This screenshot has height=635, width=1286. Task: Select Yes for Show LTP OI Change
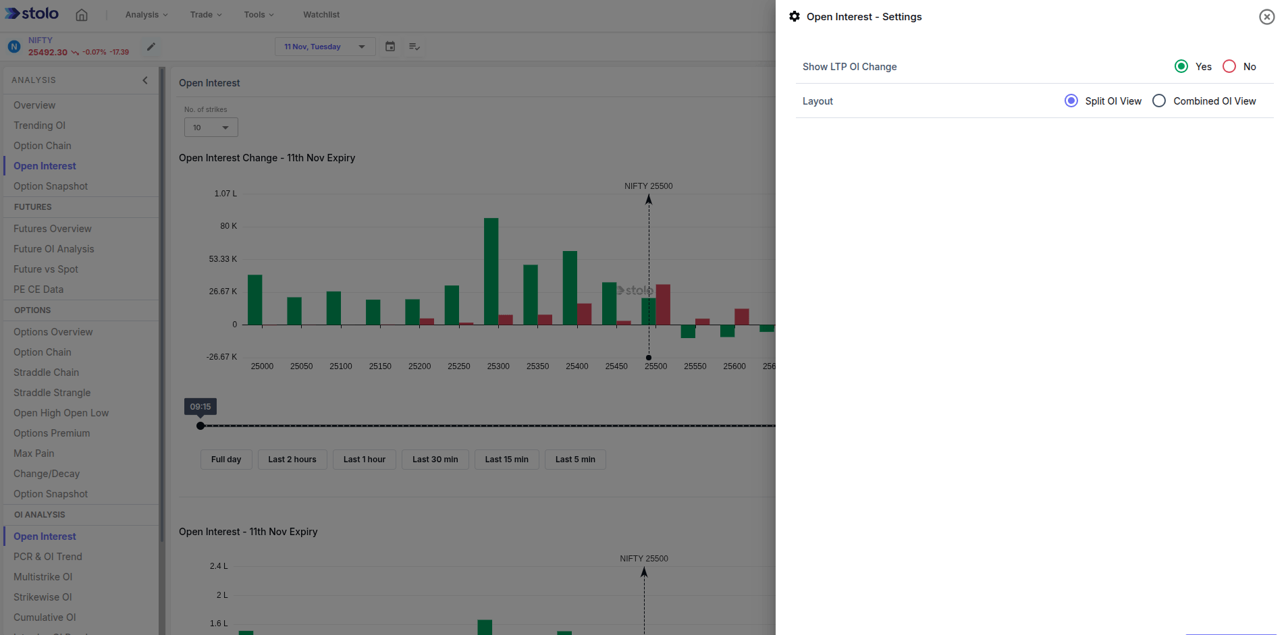point(1181,66)
